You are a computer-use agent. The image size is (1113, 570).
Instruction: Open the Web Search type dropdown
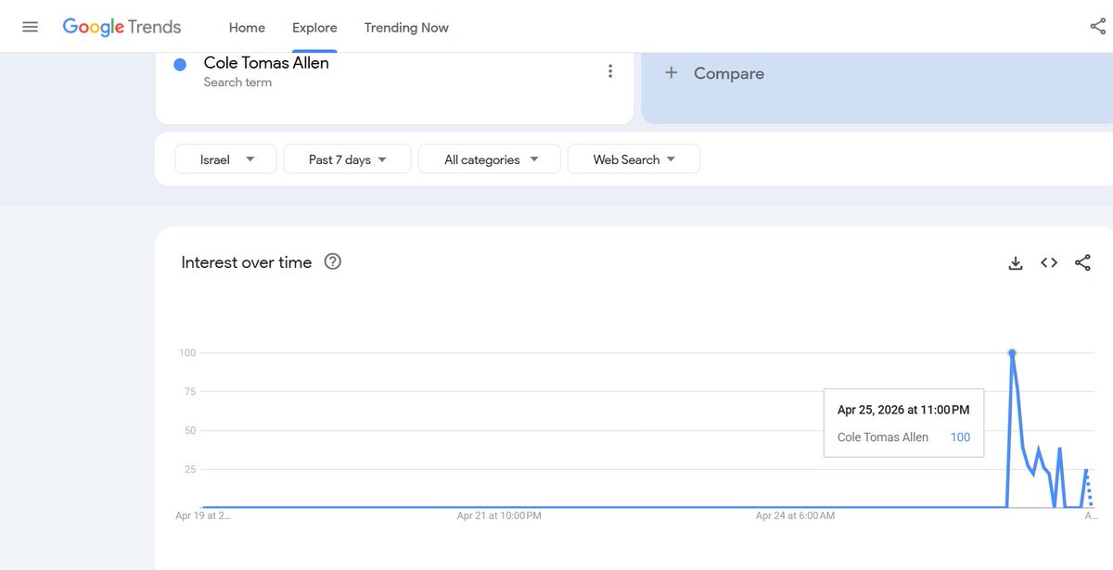[633, 159]
